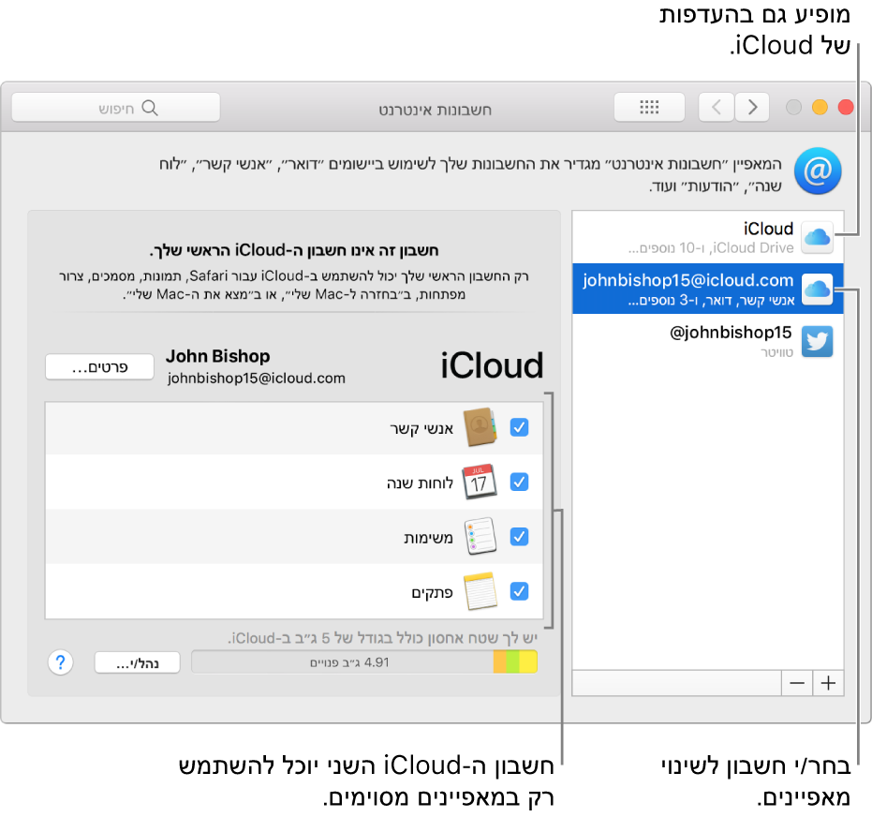The height and width of the screenshot is (817, 872).
Task: Click the cloud icon of johnbishop15@icloud.com
Action: pyautogui.click(x=817, y=290)
